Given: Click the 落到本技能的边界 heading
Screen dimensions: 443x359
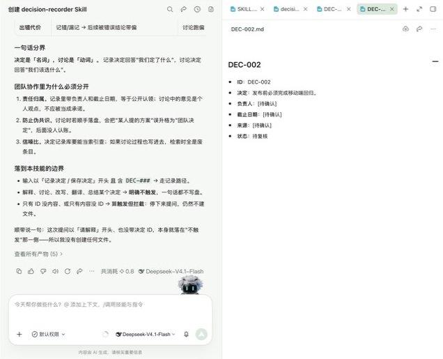Looking at the screenshot, I should coord(39,169).
